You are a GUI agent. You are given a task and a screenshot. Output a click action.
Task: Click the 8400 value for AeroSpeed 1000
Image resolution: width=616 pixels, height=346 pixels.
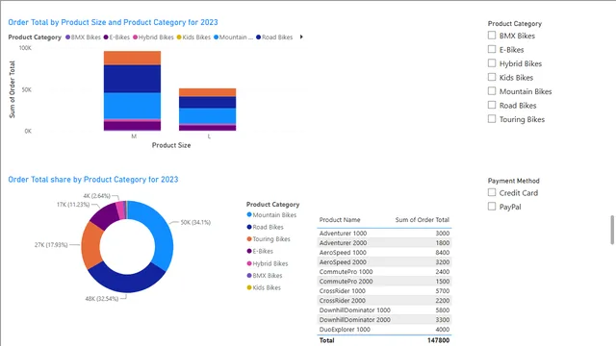[443, 252]
